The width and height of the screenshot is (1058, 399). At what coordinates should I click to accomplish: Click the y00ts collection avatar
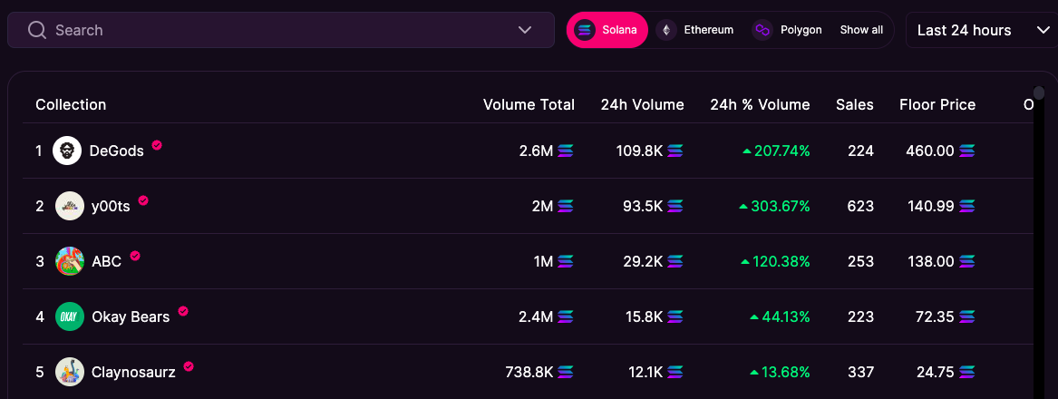[x=70, y=206]
